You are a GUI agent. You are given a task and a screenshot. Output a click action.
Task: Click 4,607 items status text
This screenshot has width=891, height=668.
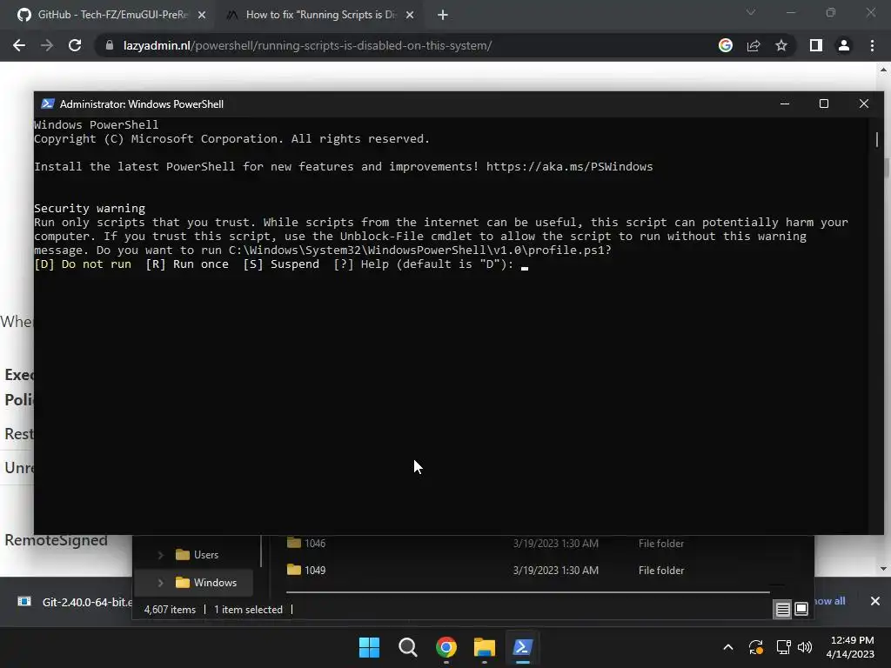pyautogui.click(x=170, y=610)
